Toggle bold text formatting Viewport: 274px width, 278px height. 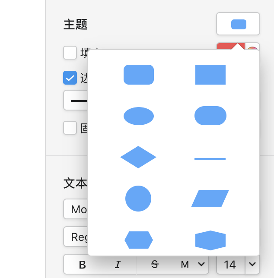tap(83, 264)
